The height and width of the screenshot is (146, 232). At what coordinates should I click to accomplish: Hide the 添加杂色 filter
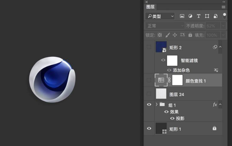click(169, 70)
